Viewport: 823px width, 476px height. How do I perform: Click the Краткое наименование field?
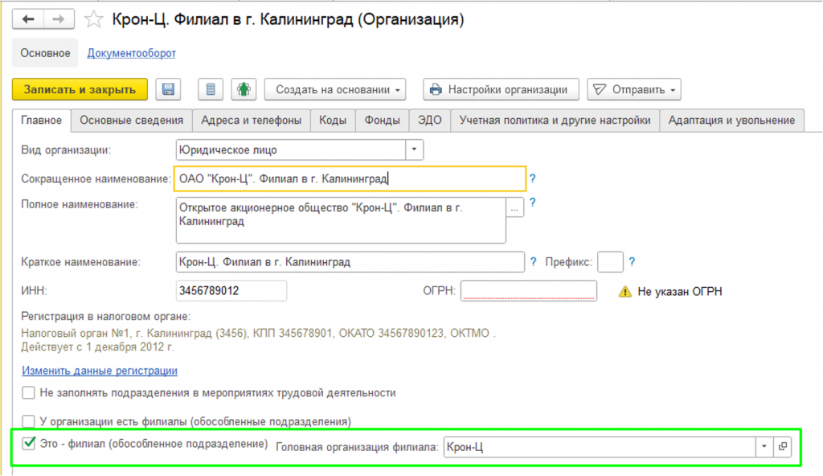pos(350,261)
